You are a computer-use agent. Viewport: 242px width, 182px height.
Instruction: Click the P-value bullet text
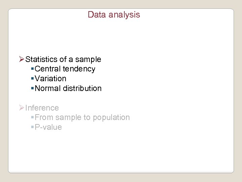(x=48, y=127)
